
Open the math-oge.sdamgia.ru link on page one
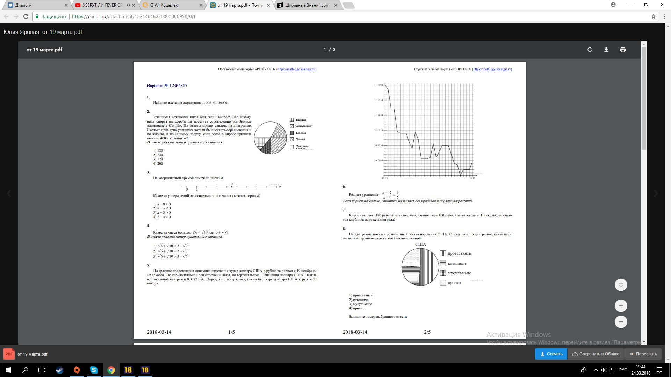pos(296,69)
